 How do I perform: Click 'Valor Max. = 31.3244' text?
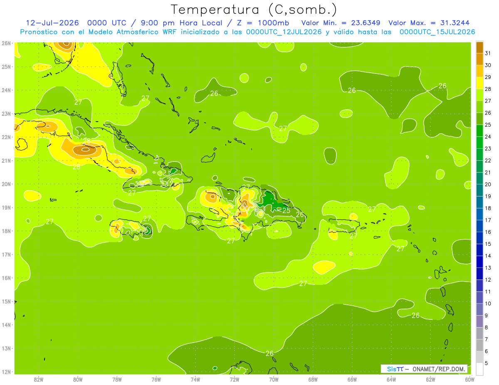coord(429,23)
